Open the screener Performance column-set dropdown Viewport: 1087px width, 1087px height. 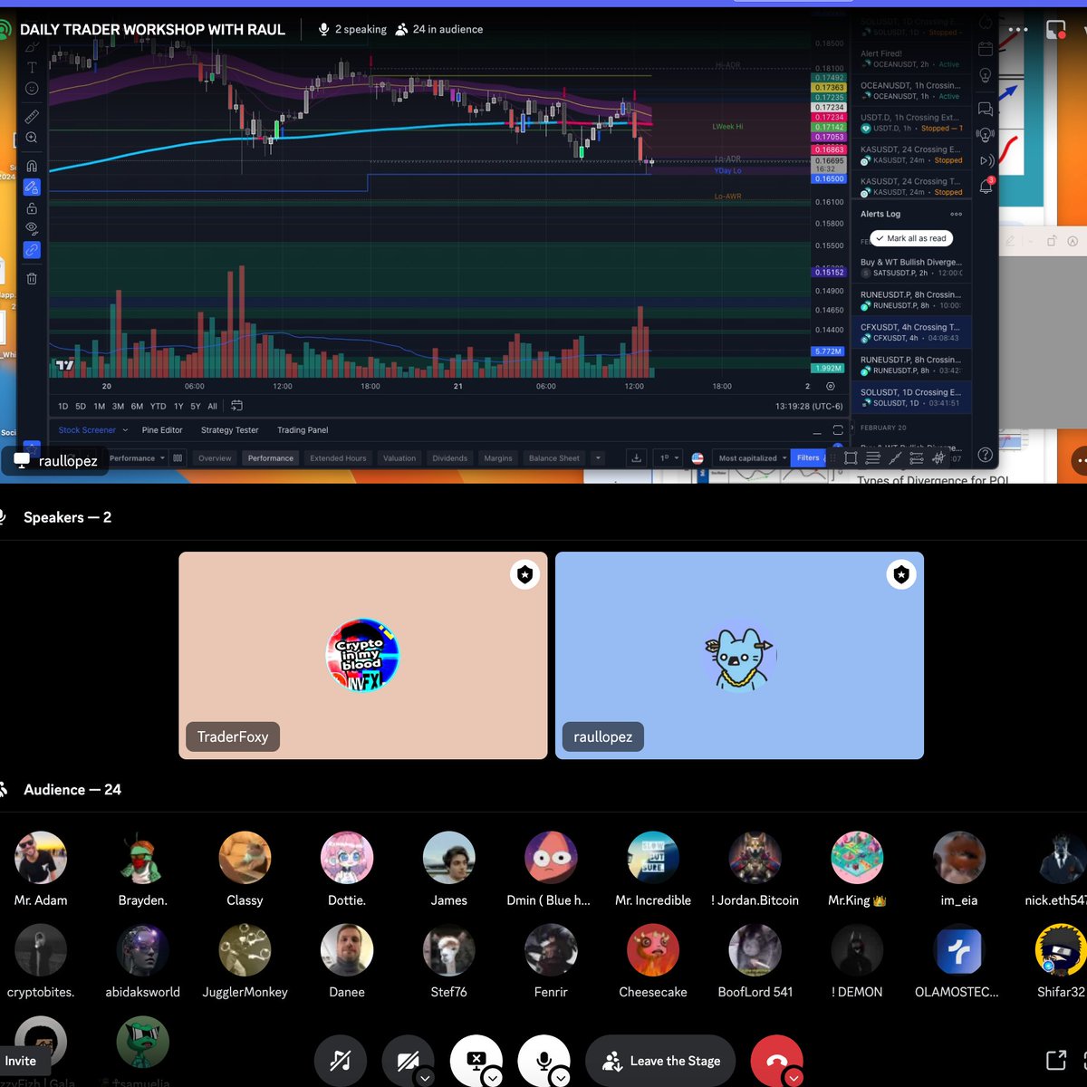coord(137,458)
